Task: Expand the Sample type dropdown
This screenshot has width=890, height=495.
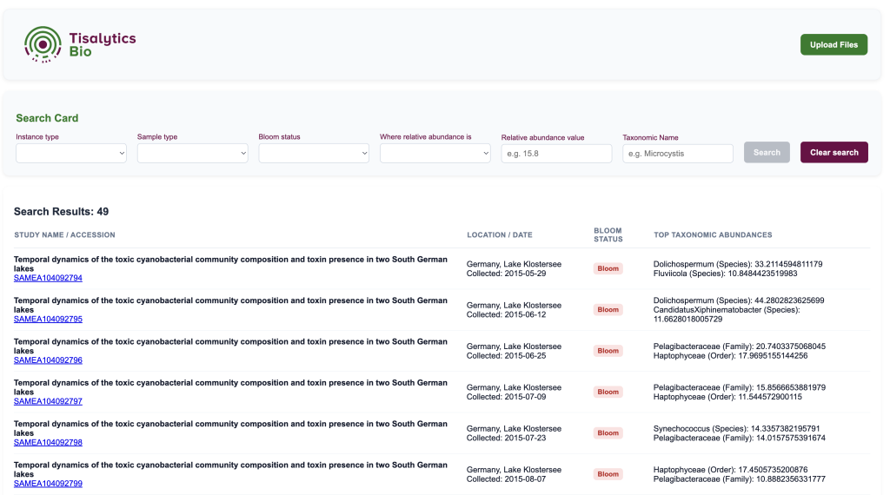Action: pos(192,153)
